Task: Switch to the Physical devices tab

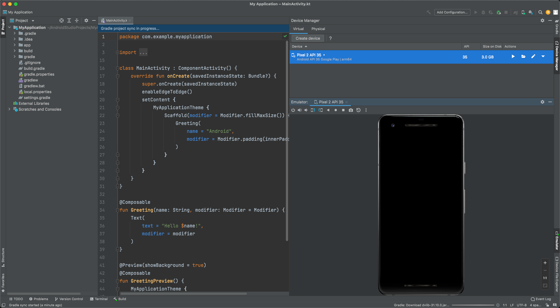Action: pyautogui.click(x=318, y=29)
